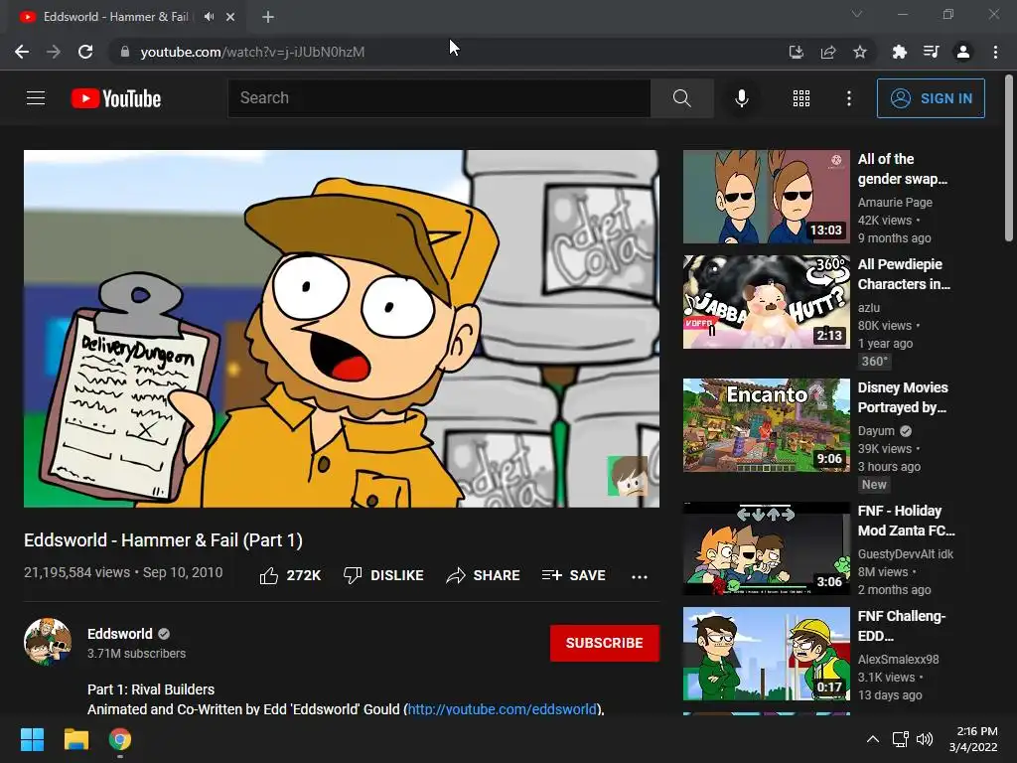Click the AlexSmalexx98 channel name

[x=898, y=660]
